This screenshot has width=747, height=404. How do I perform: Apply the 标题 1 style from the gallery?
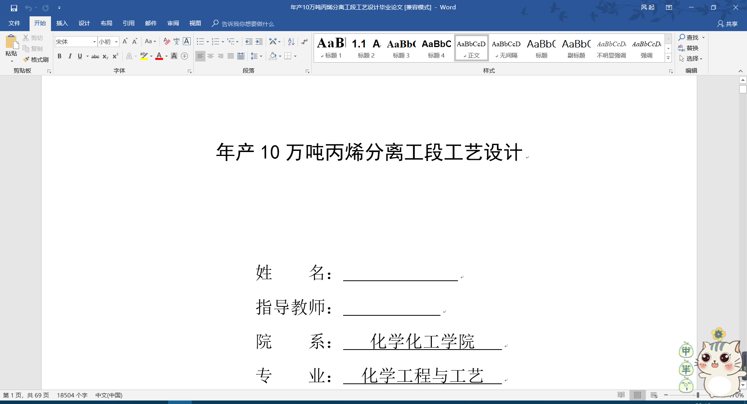(x=331, y=47)
